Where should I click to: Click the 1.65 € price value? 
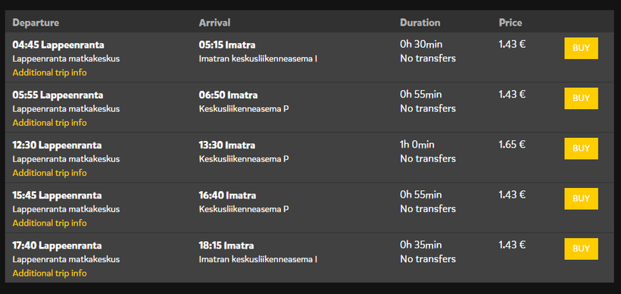(512, 144)
